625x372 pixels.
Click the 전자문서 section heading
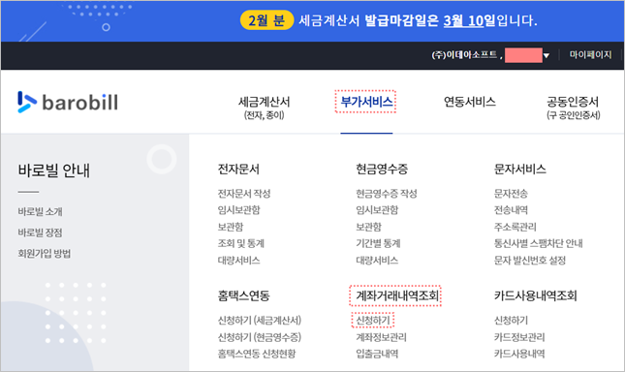pyautogui.click(x=238, y=169)
